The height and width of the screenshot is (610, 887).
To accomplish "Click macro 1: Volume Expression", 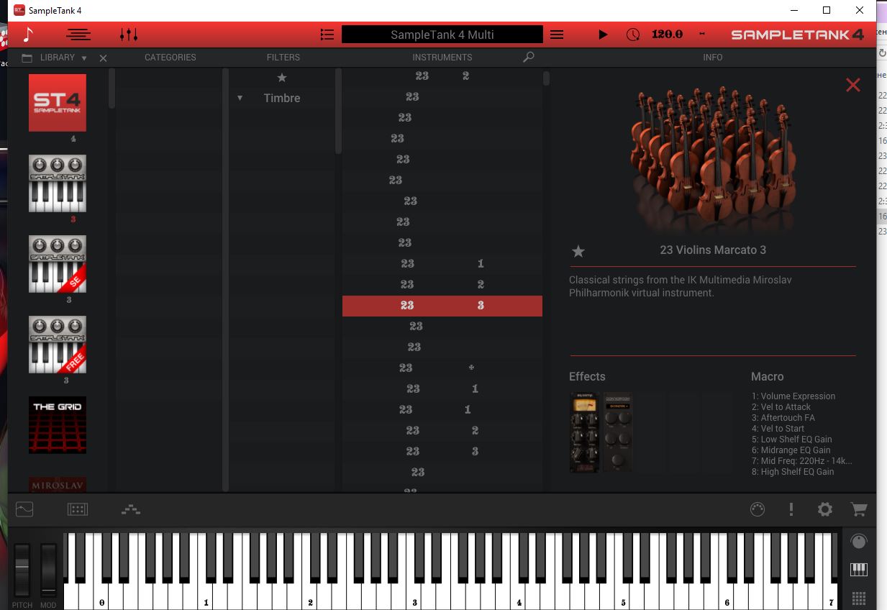I will tap(793, 396).
